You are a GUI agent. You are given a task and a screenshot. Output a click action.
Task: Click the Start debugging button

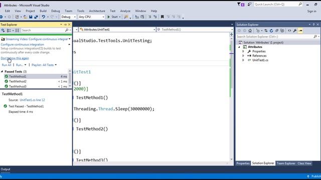pyautogui.click(x=112, y=17)
